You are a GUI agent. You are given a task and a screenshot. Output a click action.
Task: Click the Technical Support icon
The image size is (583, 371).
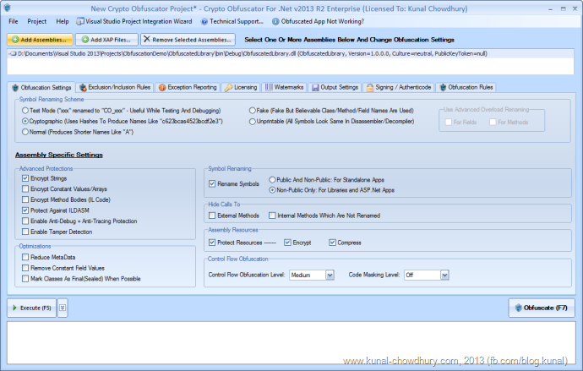(204, 22)
